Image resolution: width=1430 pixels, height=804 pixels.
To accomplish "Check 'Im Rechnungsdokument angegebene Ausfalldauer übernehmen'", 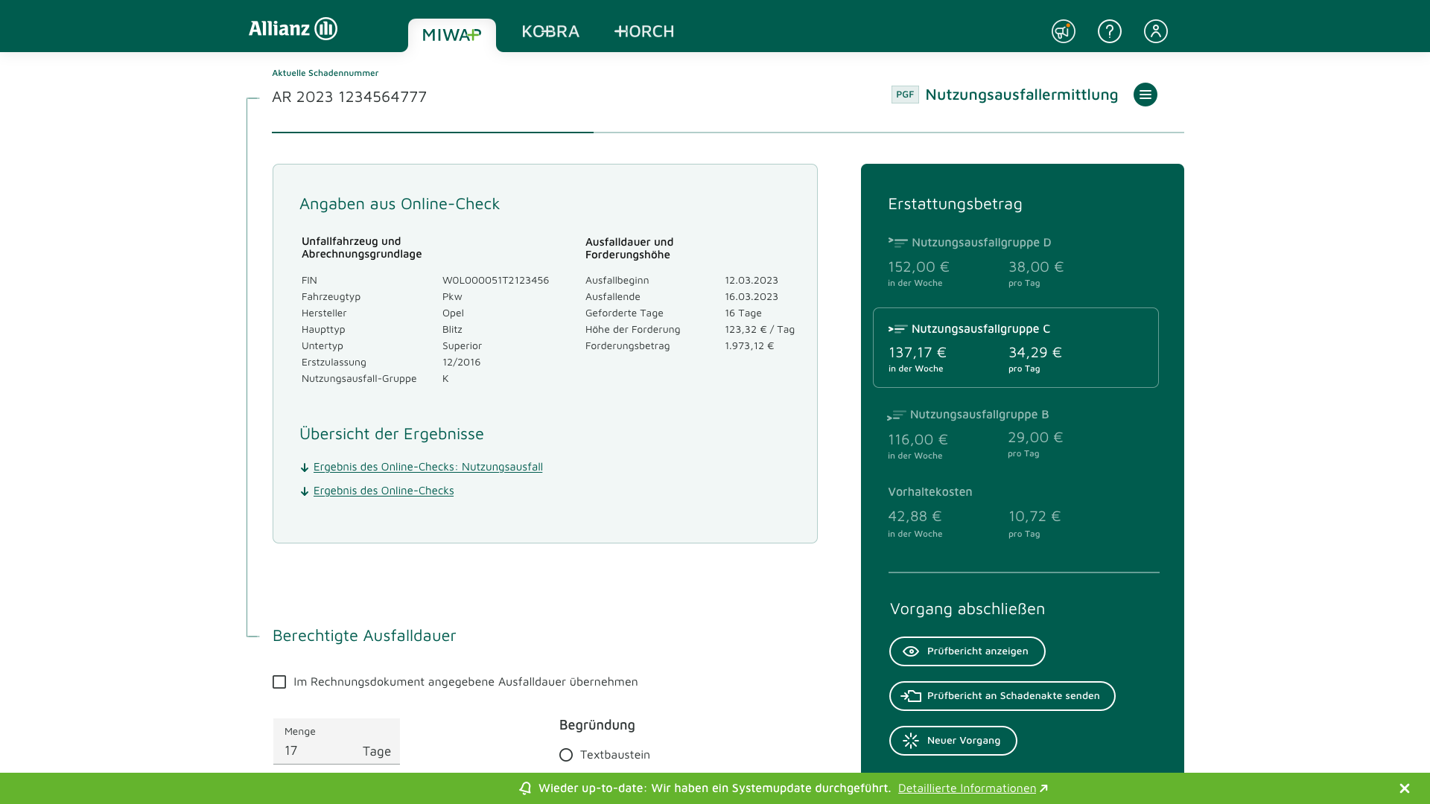I will (279, 682).
